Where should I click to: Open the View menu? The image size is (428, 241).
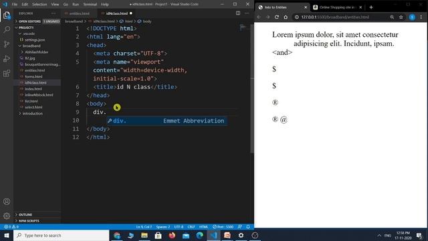click(55, 5)
